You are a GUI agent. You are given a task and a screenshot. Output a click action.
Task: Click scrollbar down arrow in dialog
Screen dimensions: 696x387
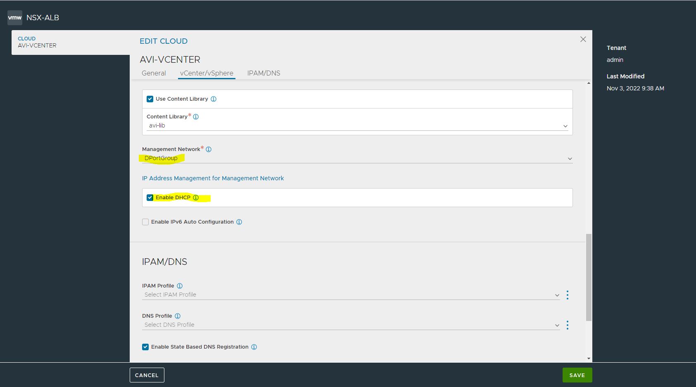589,359
